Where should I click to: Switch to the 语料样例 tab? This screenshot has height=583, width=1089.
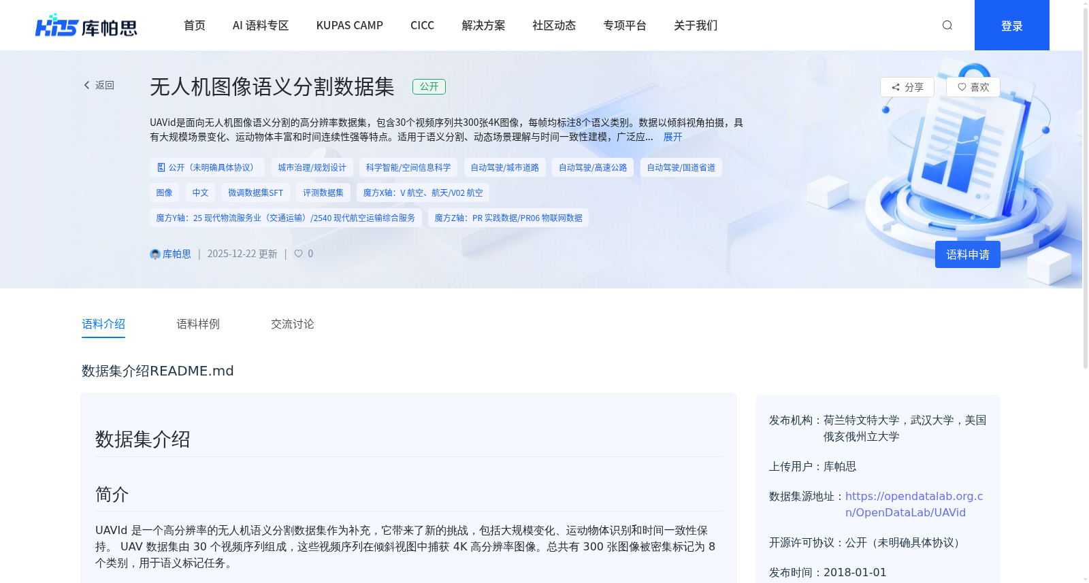[x=198, y=324]
